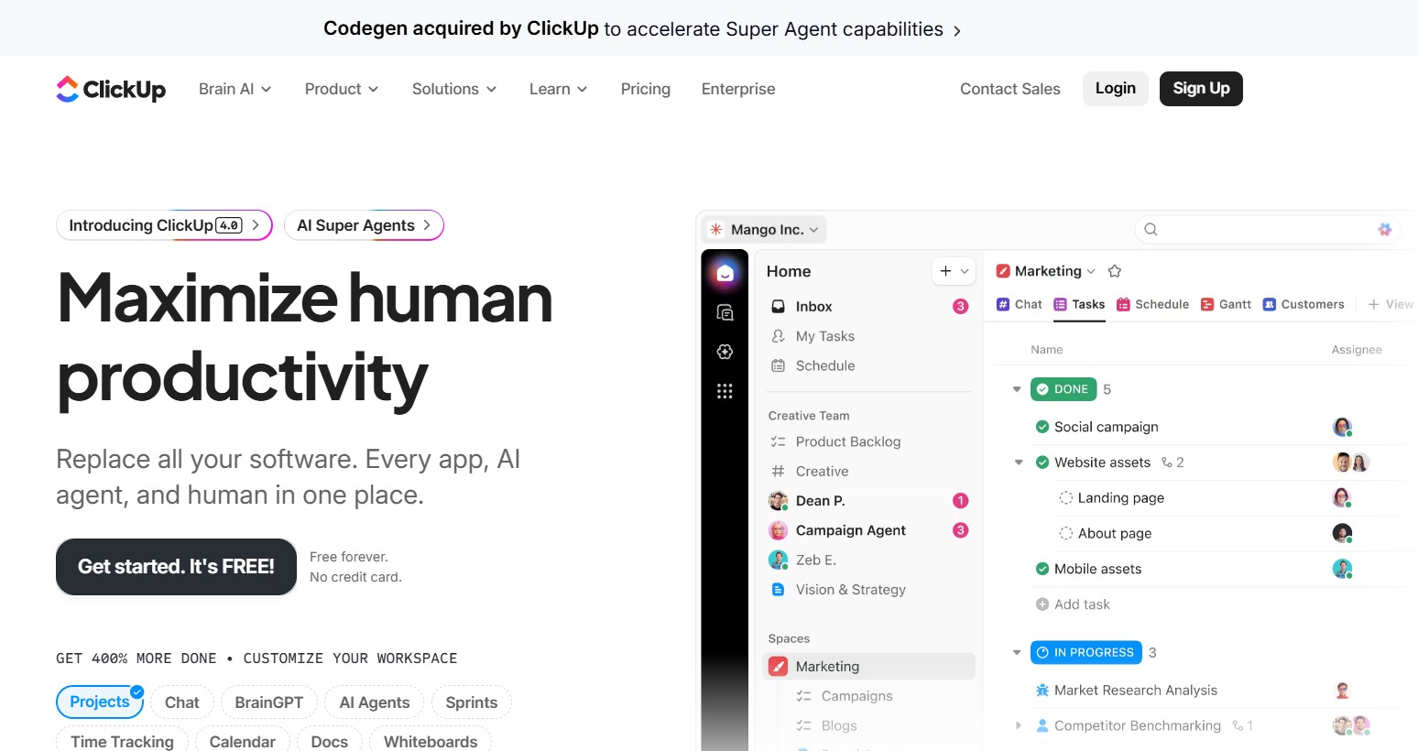Click the search magnifier icon

pos(1150,229)
